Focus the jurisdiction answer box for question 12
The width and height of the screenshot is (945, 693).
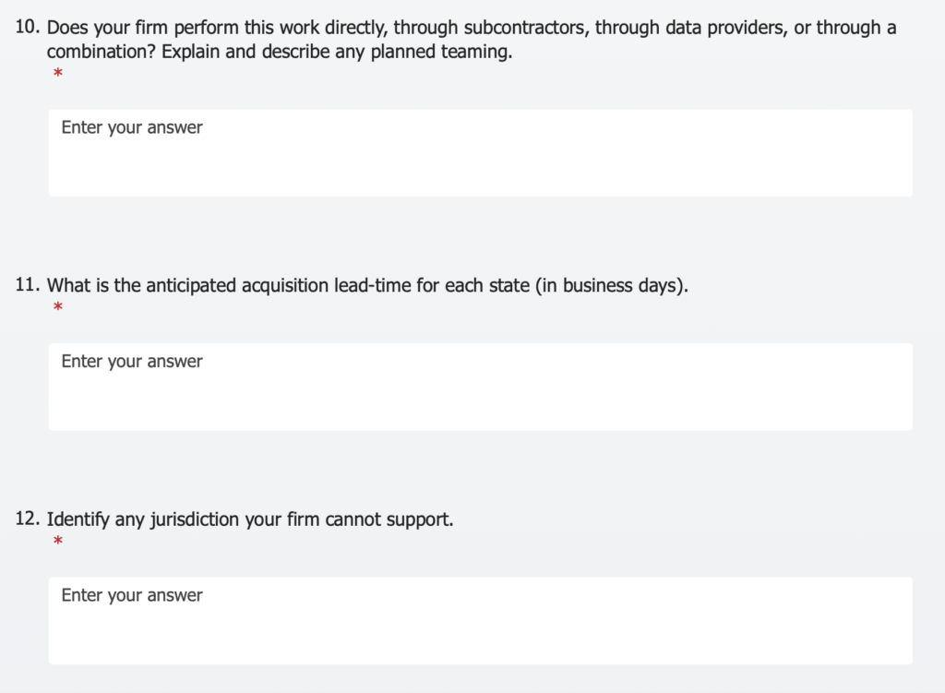click(480, 621)
